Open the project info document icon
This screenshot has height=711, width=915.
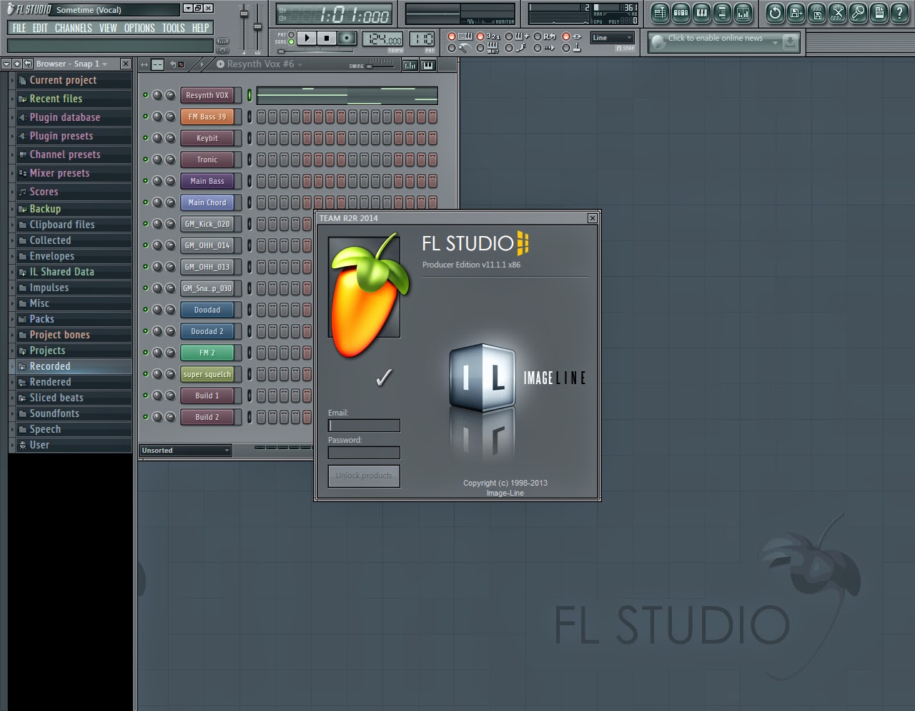click(879, 12)
